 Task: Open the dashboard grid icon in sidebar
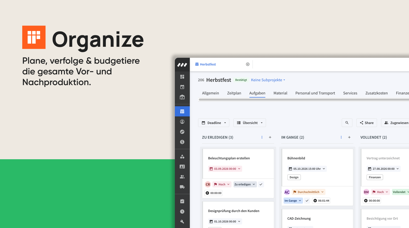[182, 77]
